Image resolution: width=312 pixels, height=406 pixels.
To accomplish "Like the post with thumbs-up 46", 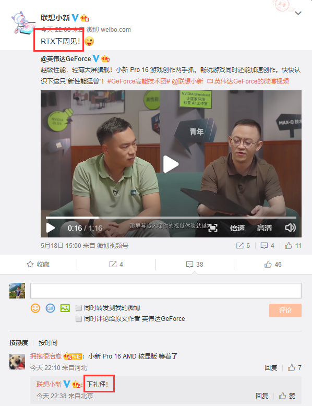I will tap(273, 265).
